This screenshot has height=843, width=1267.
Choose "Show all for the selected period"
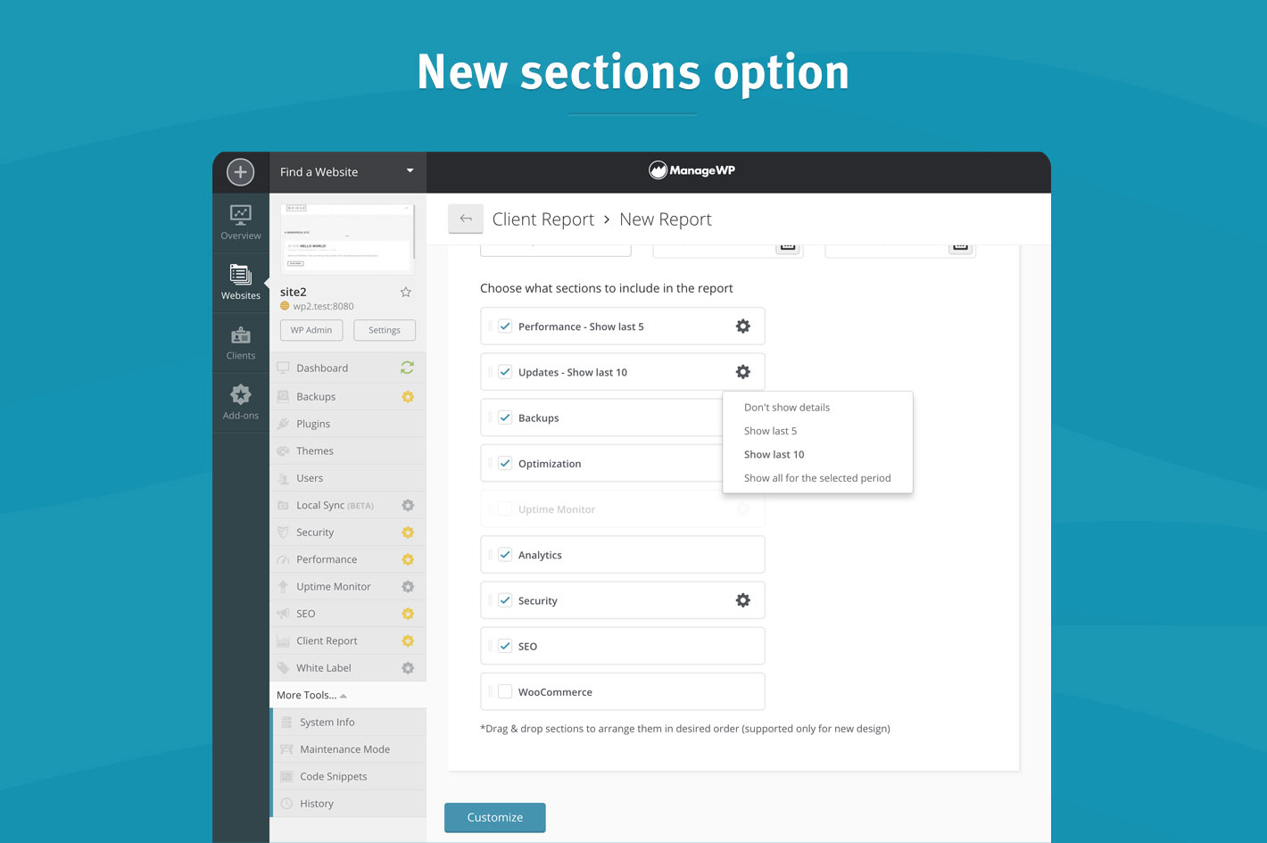(817, 478)
